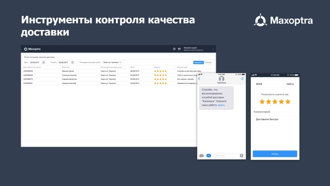Screen dimensions: 330x186
Task: Follow the здесь link in the SMS
Action: [x=221, y=105]
